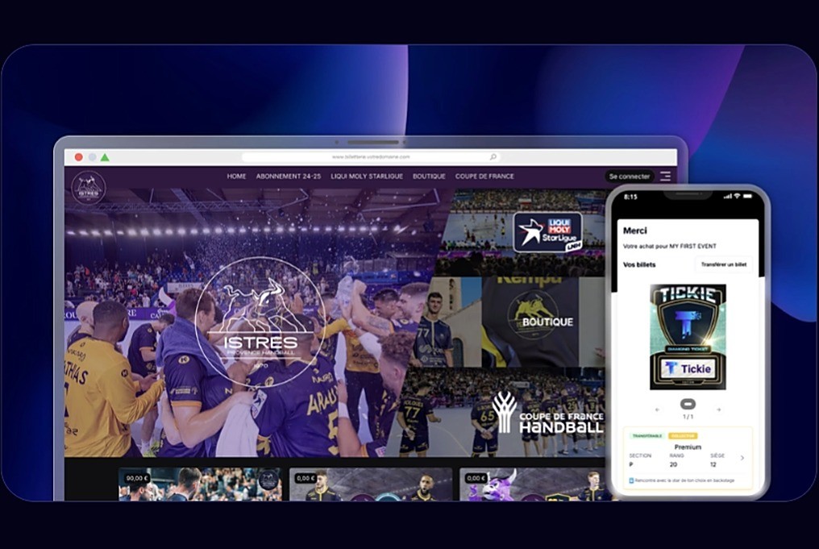
Task: Open the hamburger menu icon
Action: coord(665,176)
